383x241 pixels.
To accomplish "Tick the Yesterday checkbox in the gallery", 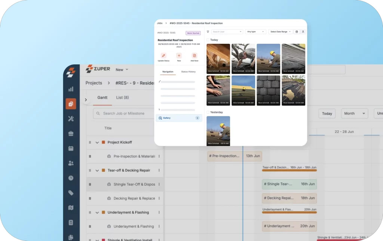I will (209, 112).
